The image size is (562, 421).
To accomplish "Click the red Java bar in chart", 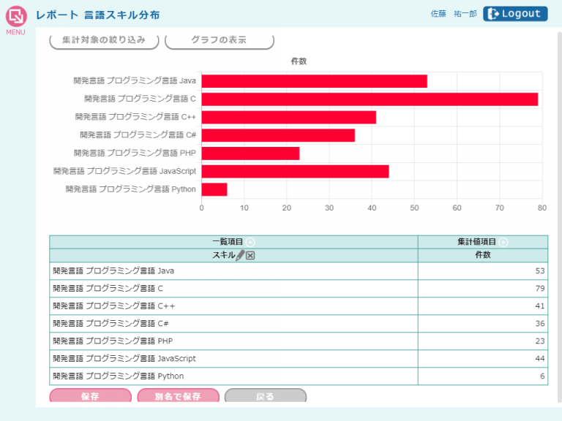I will [314, 81].
